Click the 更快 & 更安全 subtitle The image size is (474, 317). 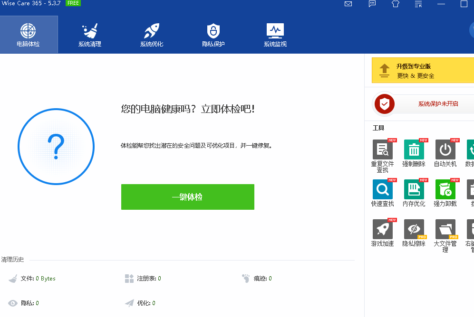pos(416,76)
